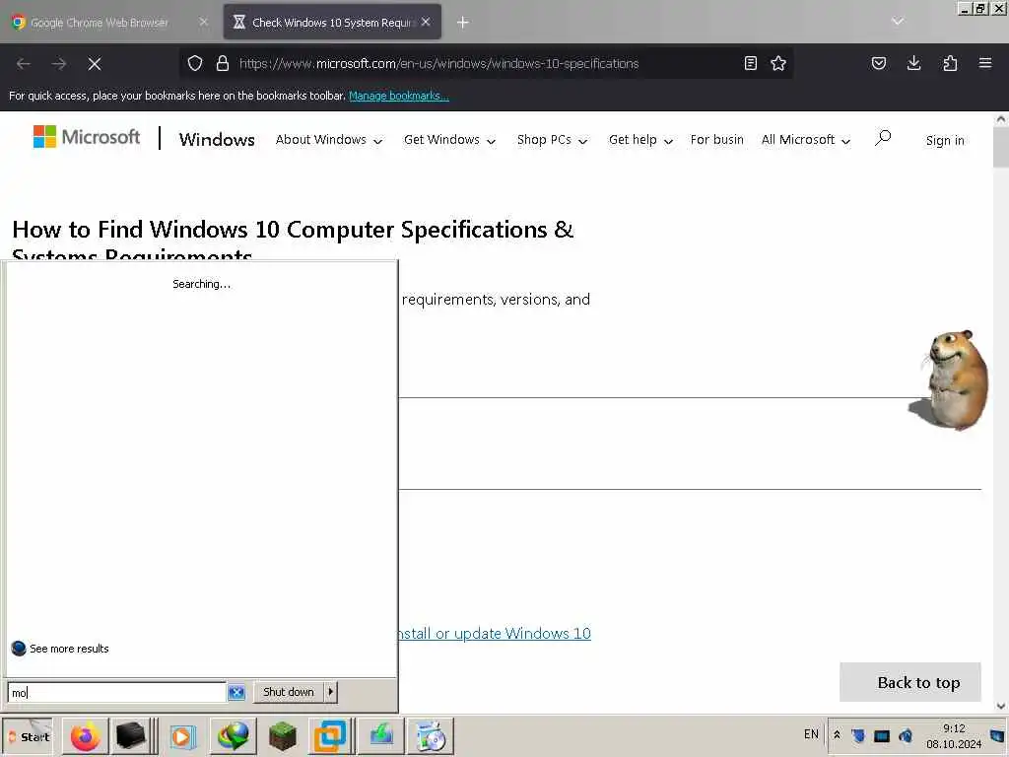
Task: Close the Google Chrome Web Browser tab
Action: coord(203,22)
